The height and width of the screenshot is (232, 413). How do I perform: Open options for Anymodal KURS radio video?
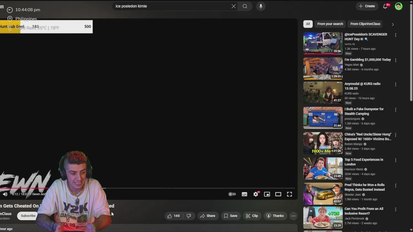click(x=396, y=84)
